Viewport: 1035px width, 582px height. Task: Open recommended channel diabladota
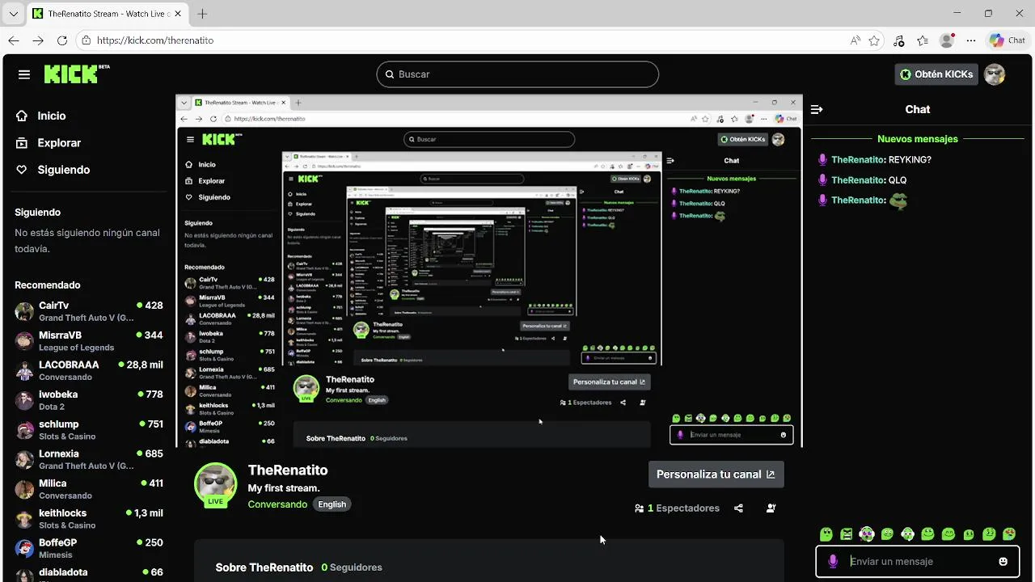89,572
